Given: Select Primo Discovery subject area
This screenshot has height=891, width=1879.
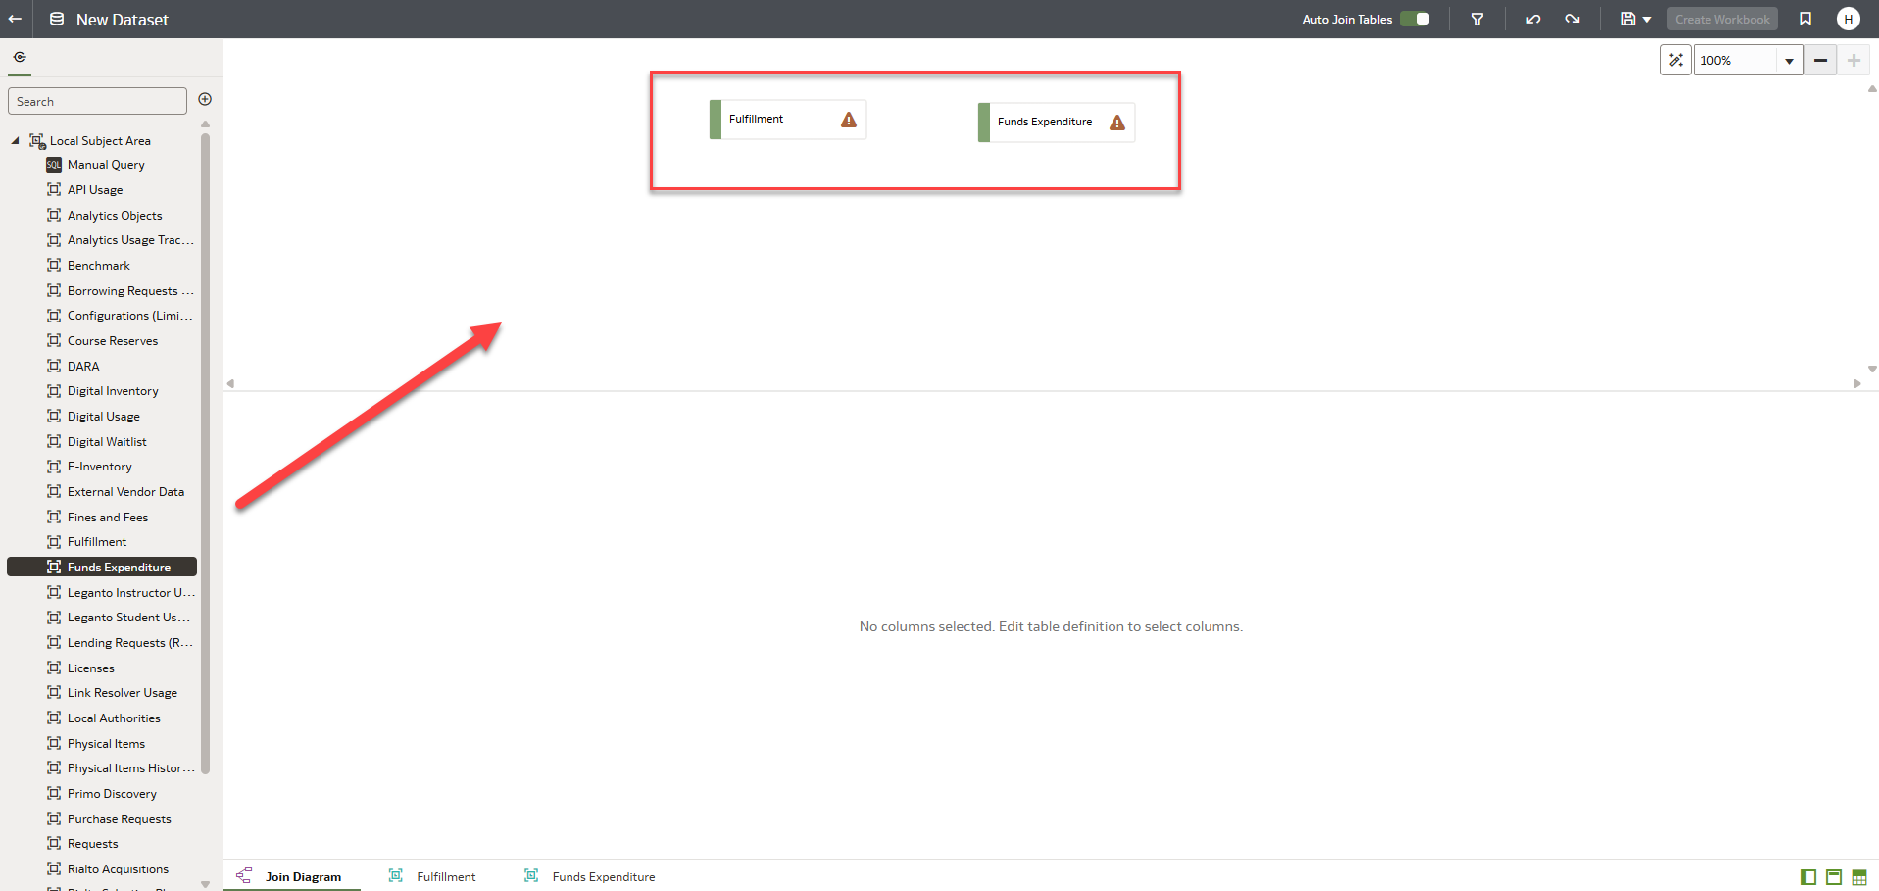Looking at the screenshot, I should [x=112, y=794].
